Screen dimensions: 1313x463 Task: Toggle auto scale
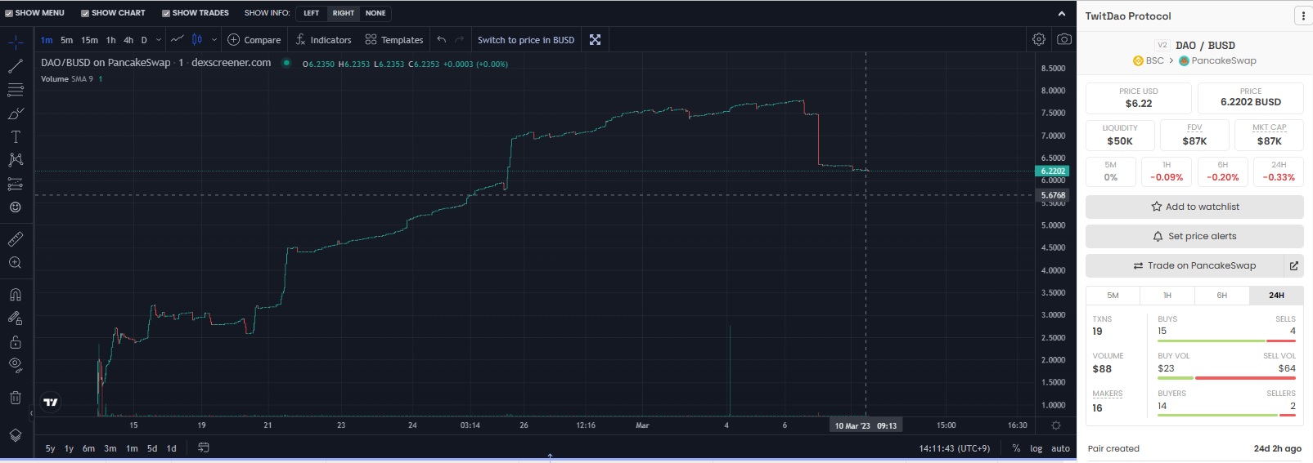click(x=1060, y=448)
